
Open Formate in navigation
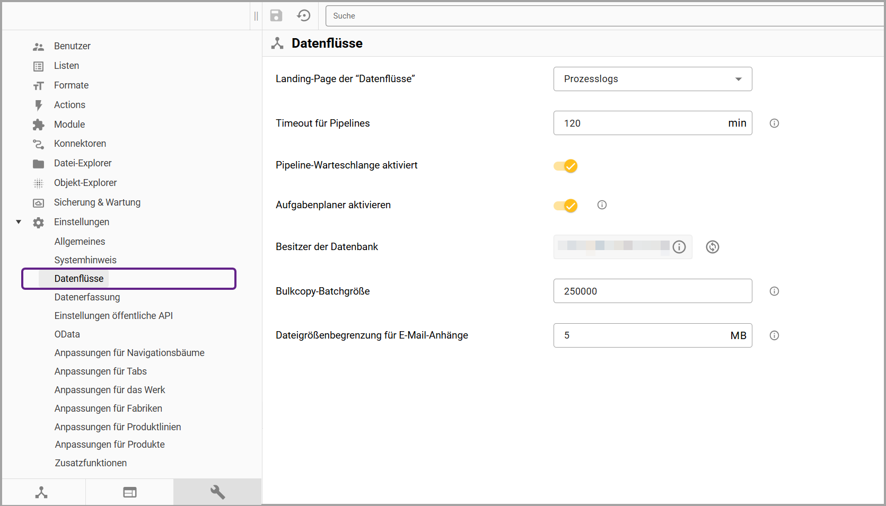coord(71,85)
